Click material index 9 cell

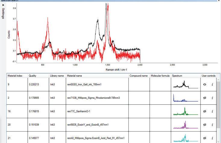(x=17, y=84)
